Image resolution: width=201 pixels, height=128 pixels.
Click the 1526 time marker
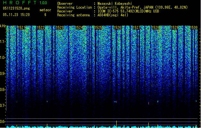(117, 28)
